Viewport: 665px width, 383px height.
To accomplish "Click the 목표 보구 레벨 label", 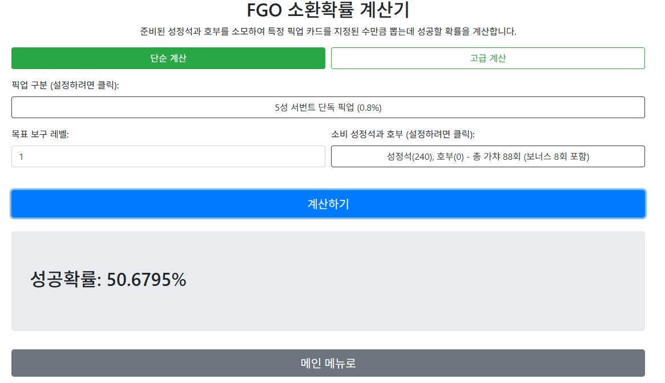I will point(40,134).
